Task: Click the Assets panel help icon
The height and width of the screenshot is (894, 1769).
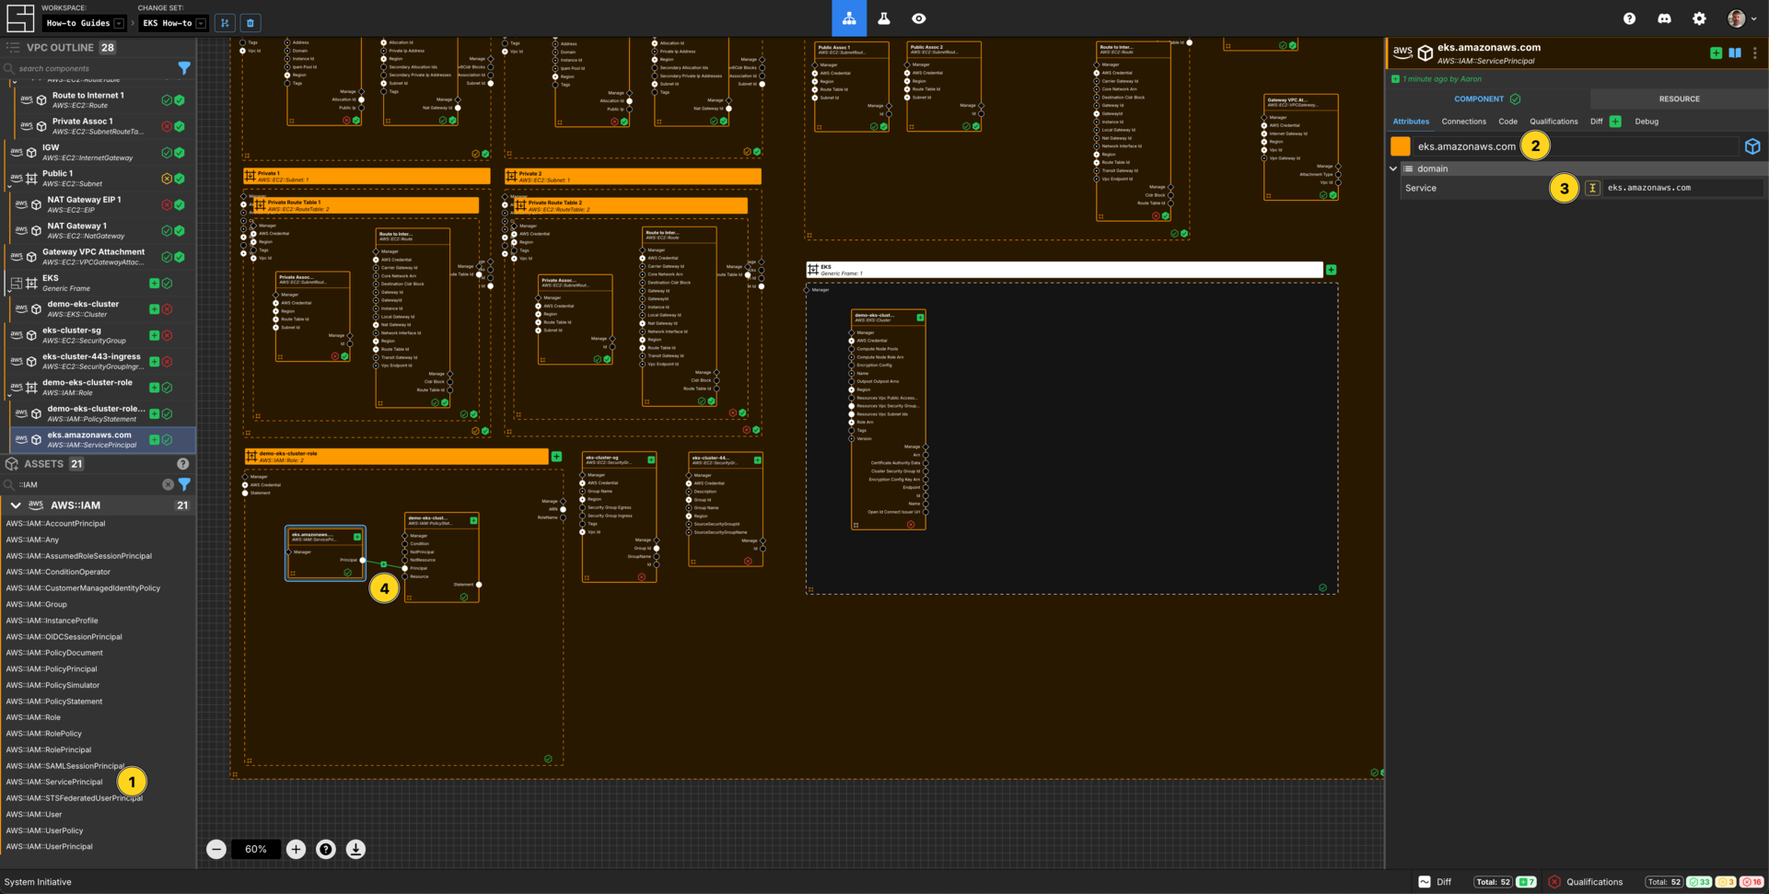Action: coord(182,464)
